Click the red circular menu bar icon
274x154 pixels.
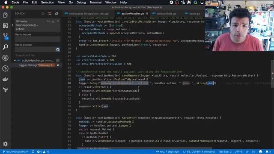point(177,3)
